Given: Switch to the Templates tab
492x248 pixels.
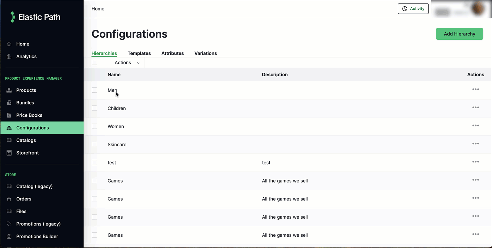Looking at the screenshot, I should [x=139, y=53].
